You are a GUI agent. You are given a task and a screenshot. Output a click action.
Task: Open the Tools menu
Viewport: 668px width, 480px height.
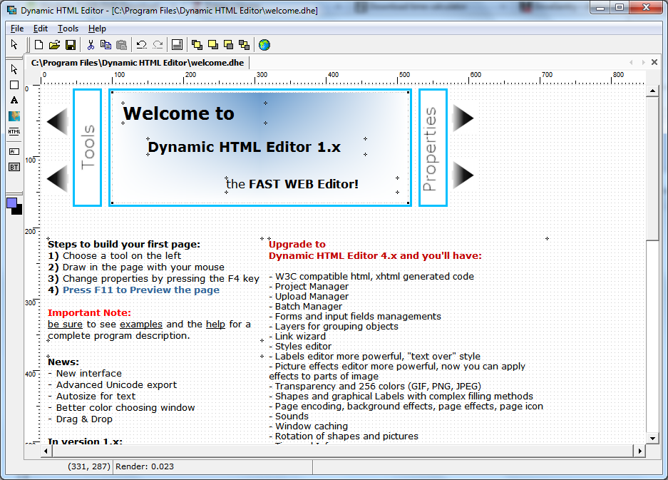[x=68, y=29]
